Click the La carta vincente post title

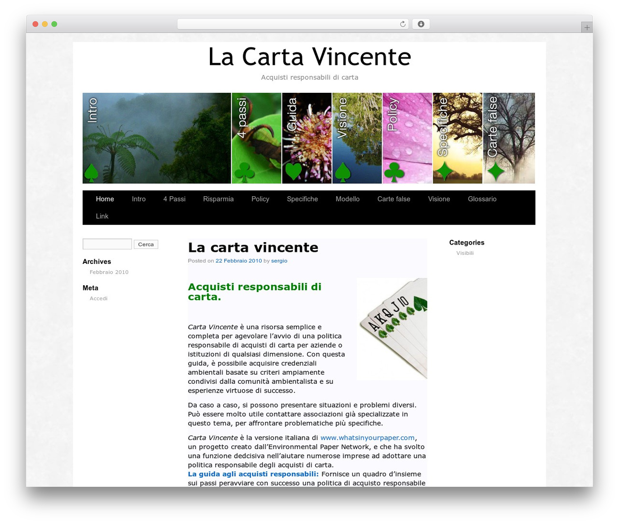click(253, 247)
